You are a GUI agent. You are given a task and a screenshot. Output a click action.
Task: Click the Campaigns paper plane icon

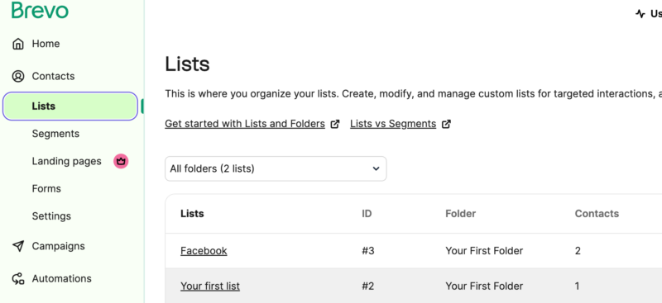coord(18,246)
